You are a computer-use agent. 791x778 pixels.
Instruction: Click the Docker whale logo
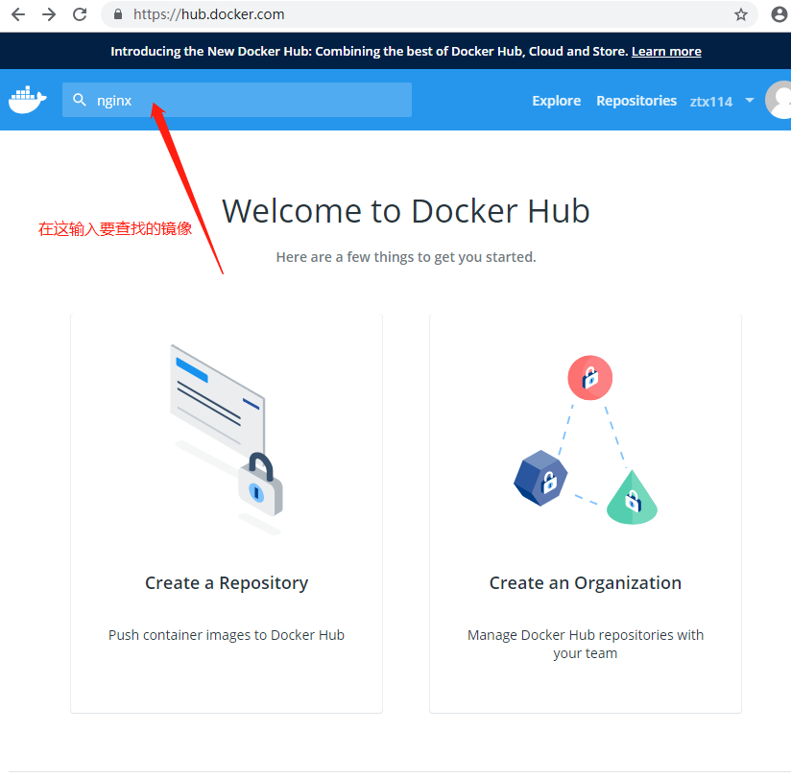28,100
